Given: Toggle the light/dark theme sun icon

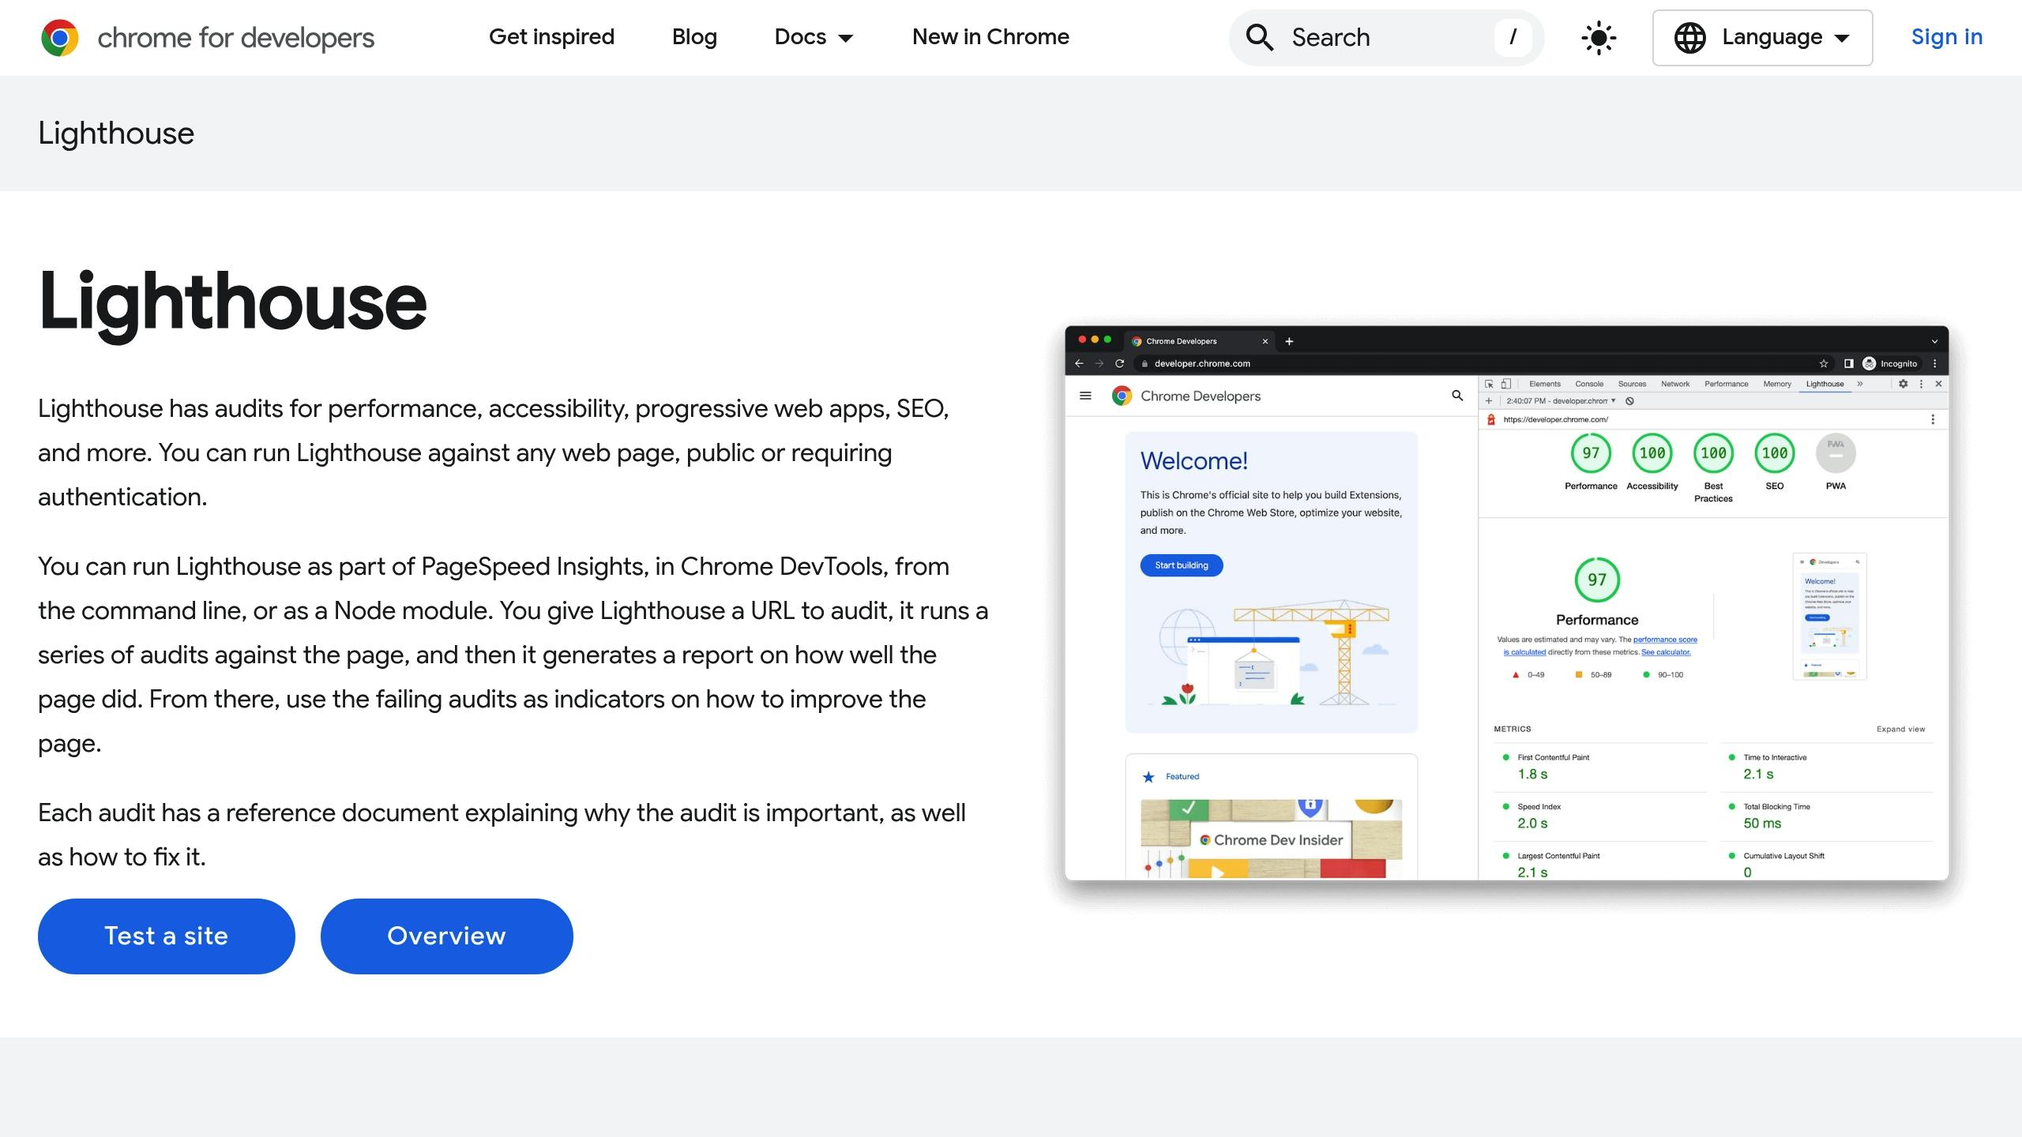Looking at the screenshot, I should tap(1599, 38).
